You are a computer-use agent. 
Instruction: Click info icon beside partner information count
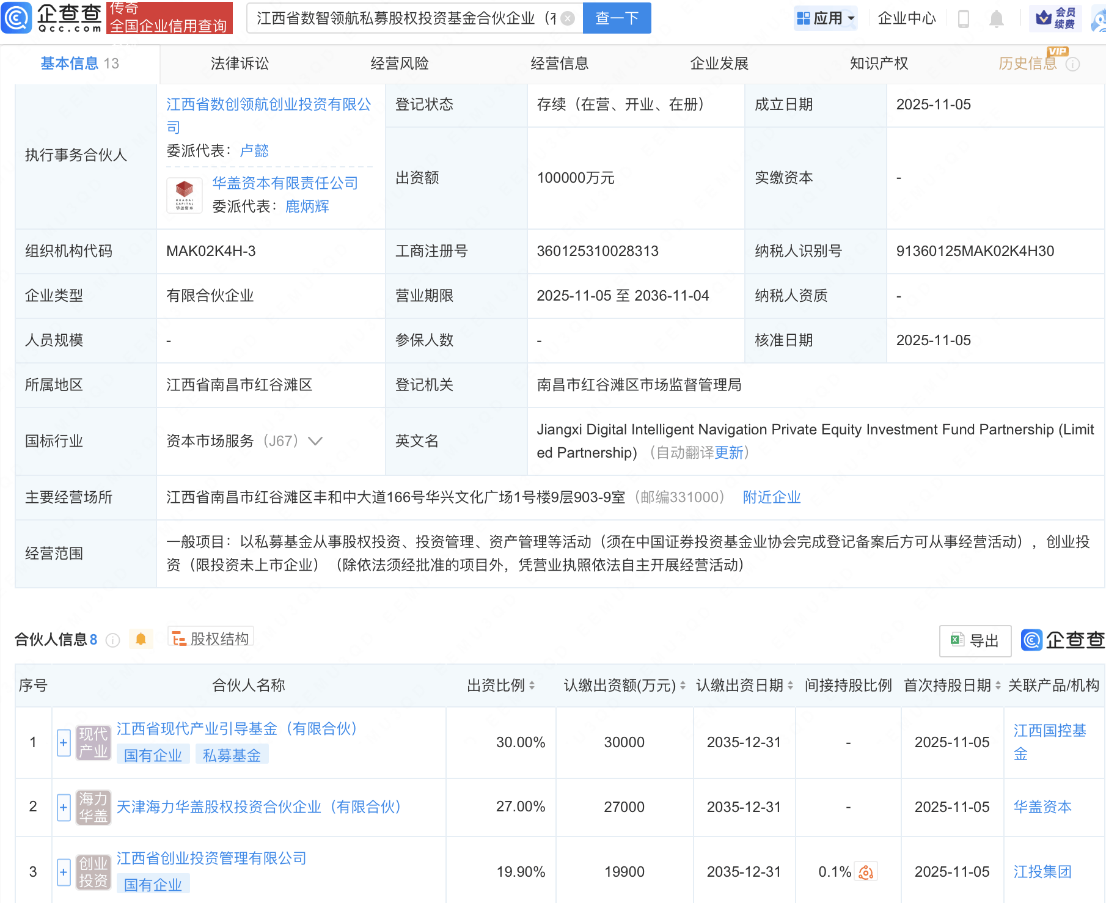coord(113,640)
